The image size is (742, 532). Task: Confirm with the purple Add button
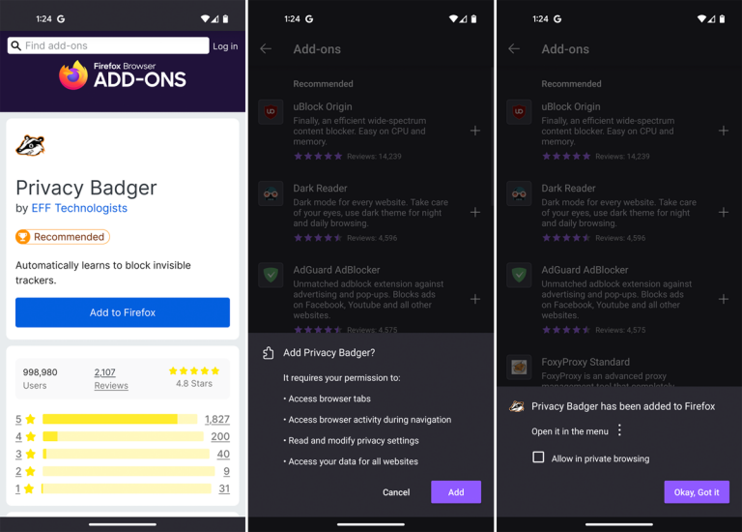(456, 491)
